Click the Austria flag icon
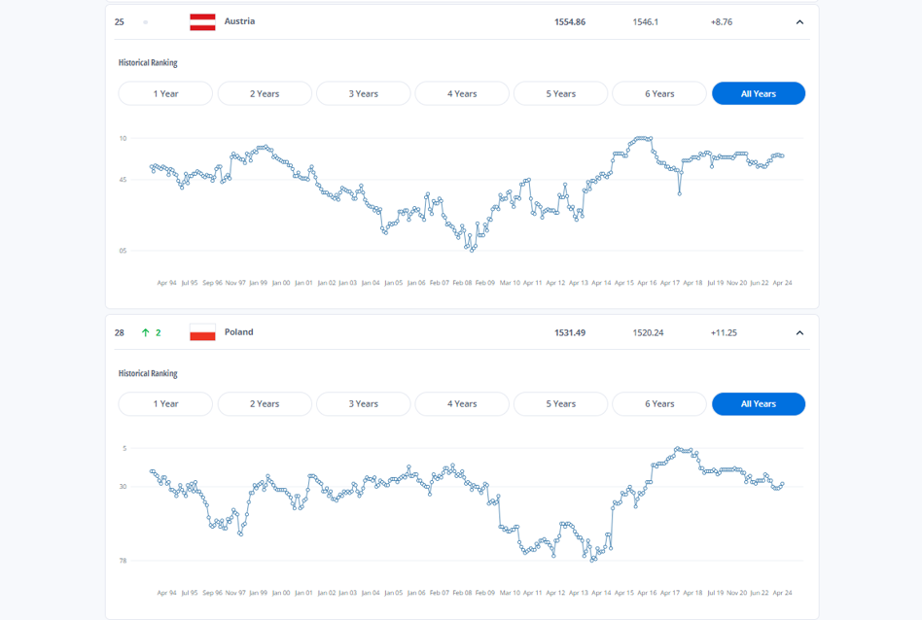922x620 pixels. click(x=202, y=21)
